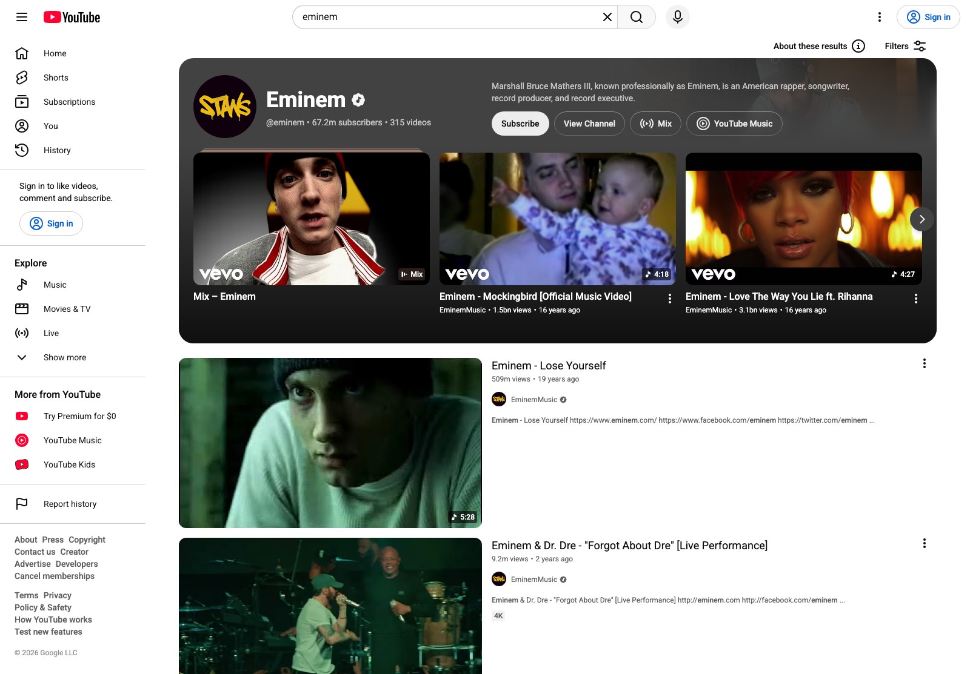Click Creator footer link
The width and height of the screenshot is (970, 674).
pos(74,552)
